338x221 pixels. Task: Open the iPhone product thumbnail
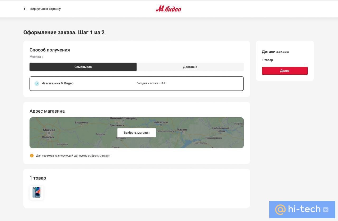pos(36,193)
